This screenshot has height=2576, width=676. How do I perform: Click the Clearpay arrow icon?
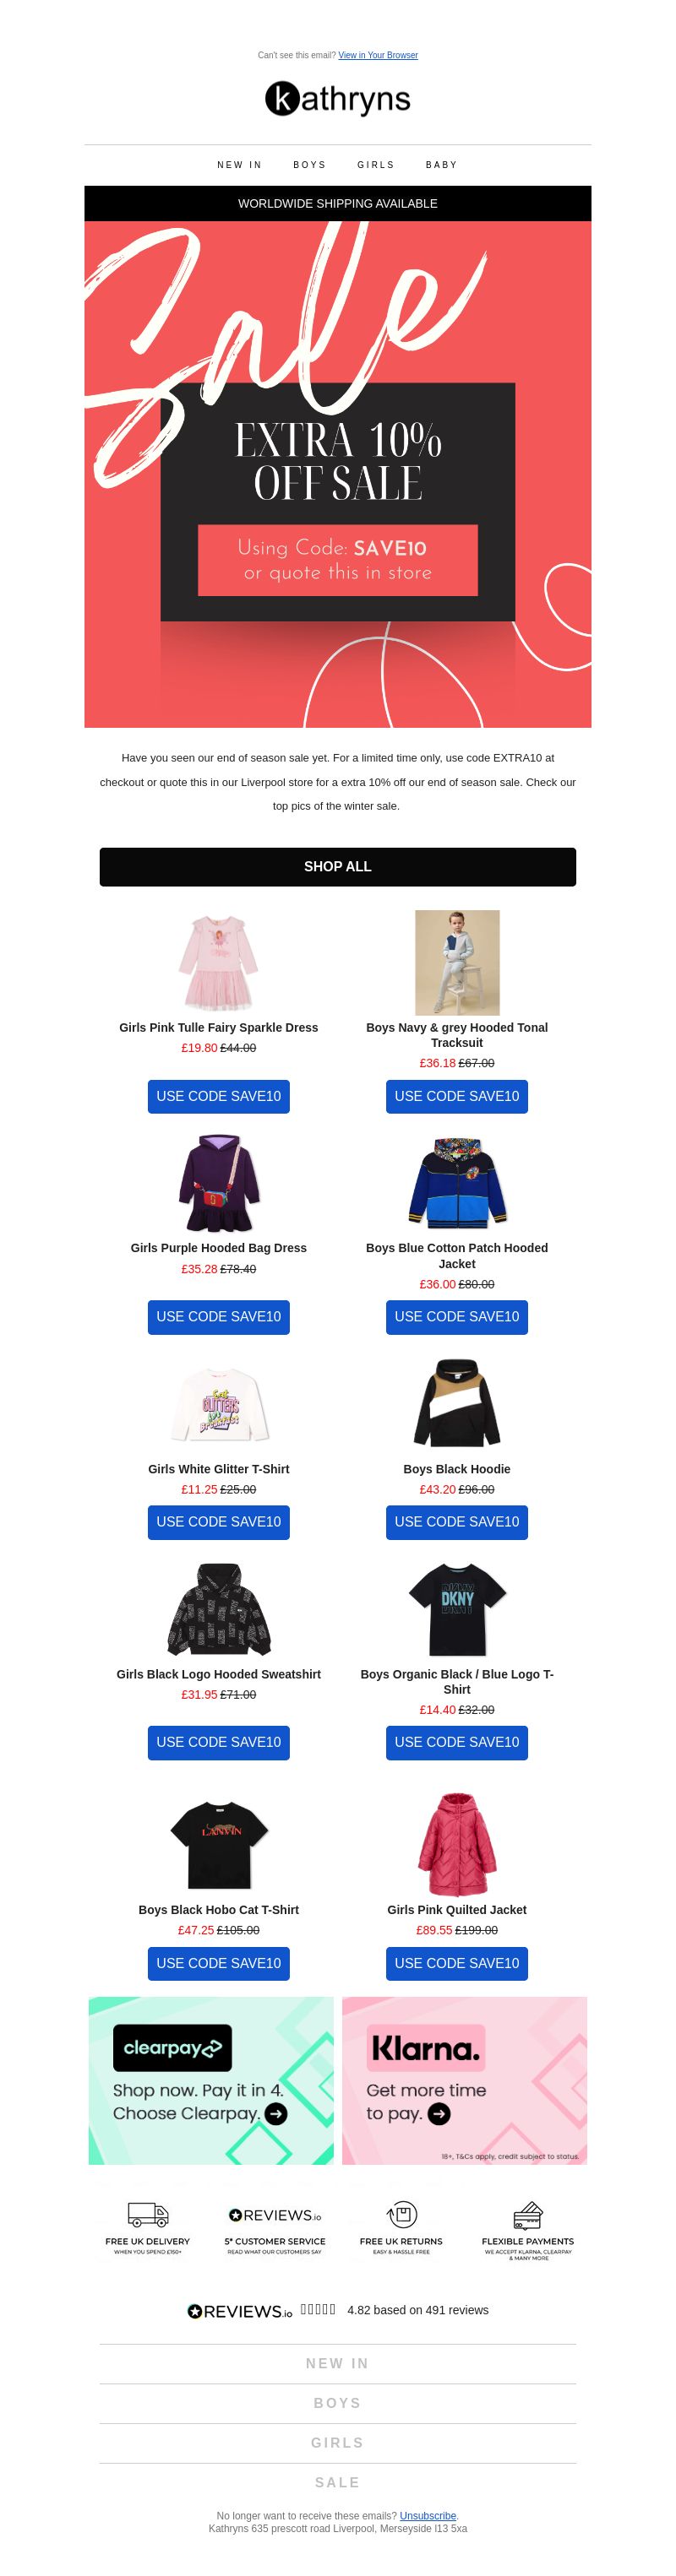tap(275, 2113)
